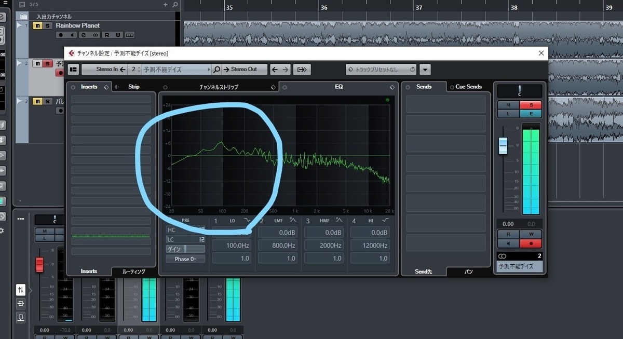The height and width of the screenshot is (339, 623).
Task: Toggle the channel settings layout icon
Action: (73, 69)
